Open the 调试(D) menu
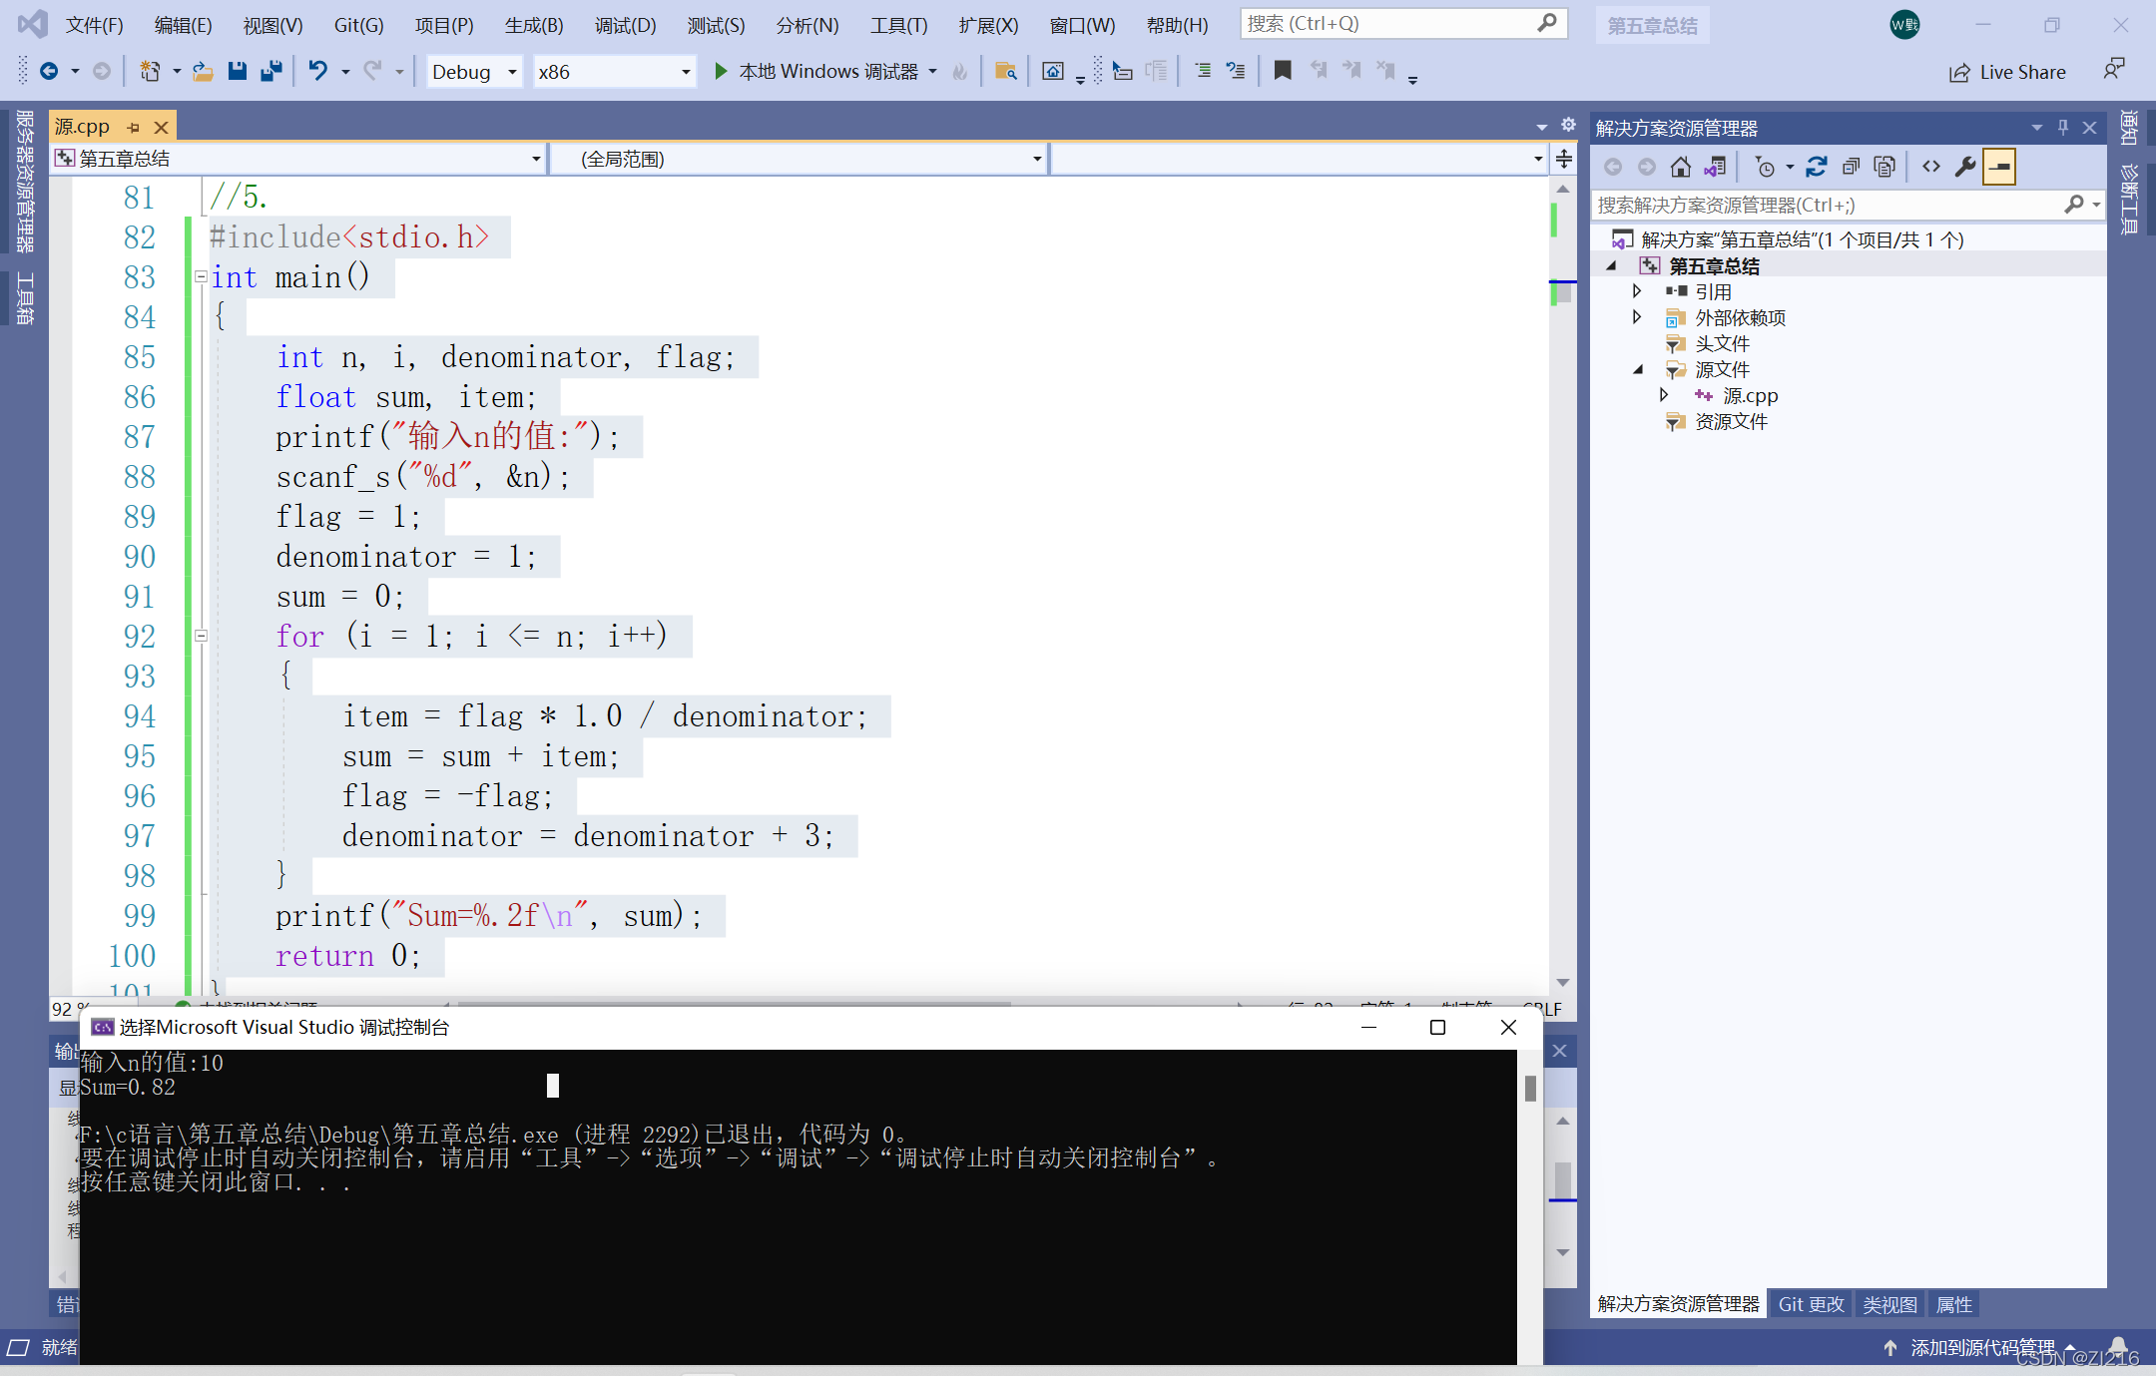This screenshot has width=2156, height=1376. click(625, 25)
